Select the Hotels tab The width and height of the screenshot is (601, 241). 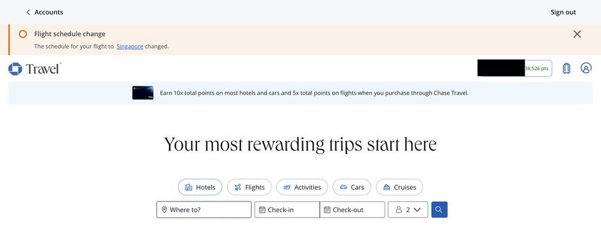(x=200, y=187)
